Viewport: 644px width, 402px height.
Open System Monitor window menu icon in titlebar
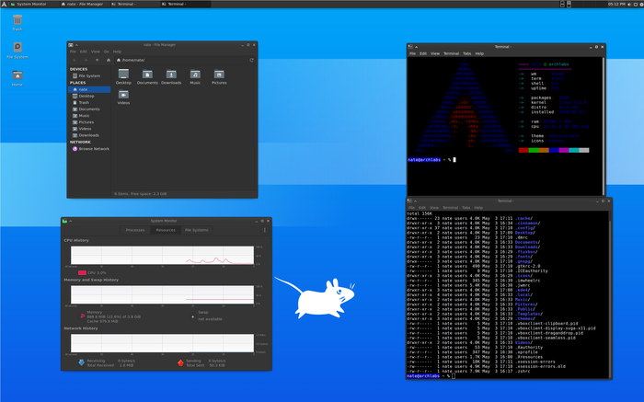64,222
